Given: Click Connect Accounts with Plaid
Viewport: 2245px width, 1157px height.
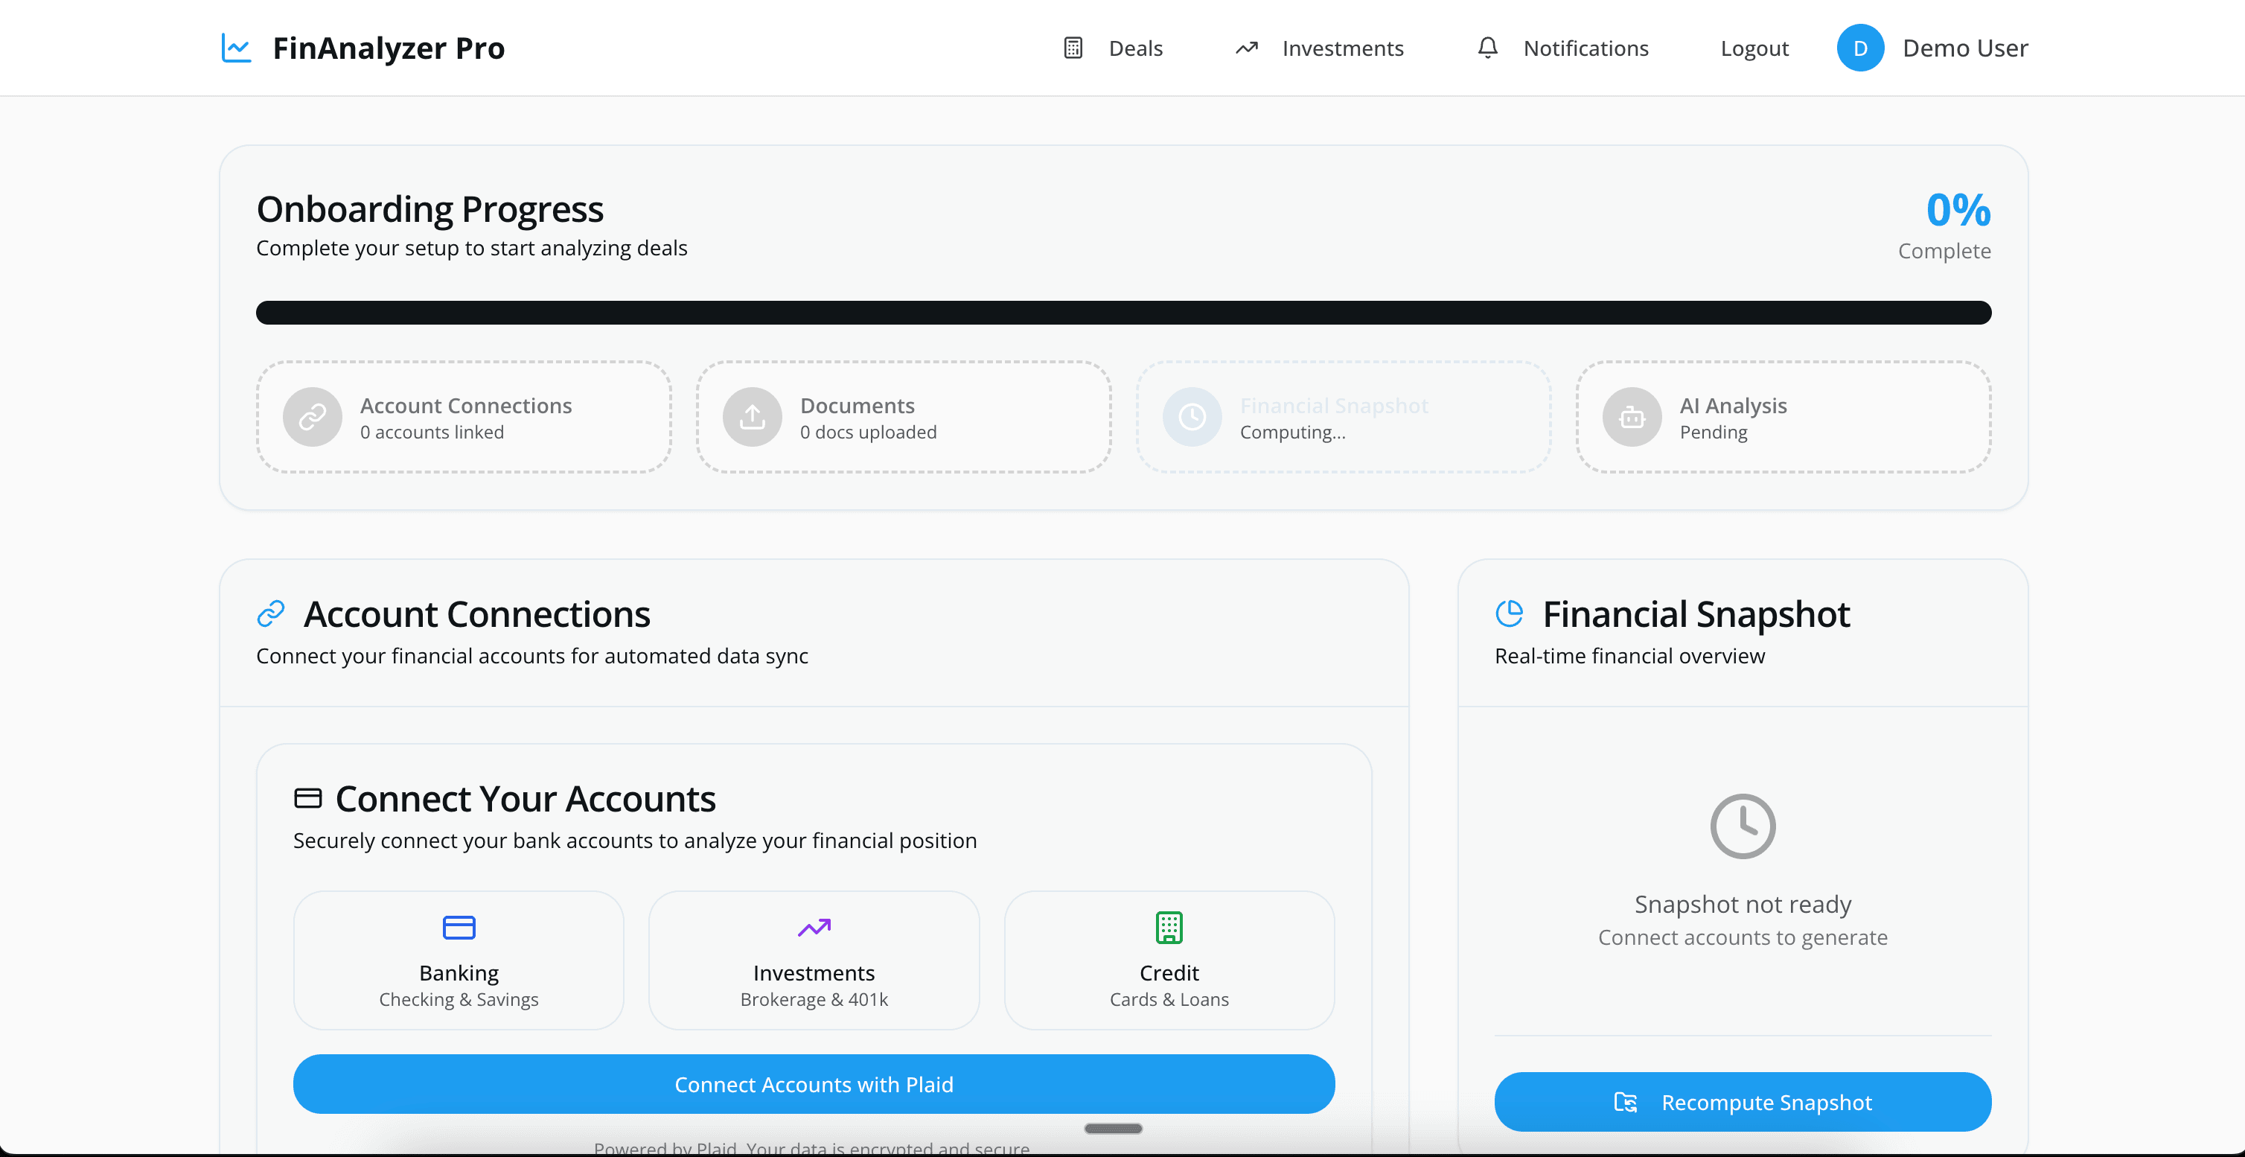Looking at the screenshot, I should 813,1084.
